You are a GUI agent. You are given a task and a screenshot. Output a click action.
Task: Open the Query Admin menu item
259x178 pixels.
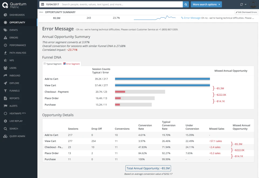17,136
